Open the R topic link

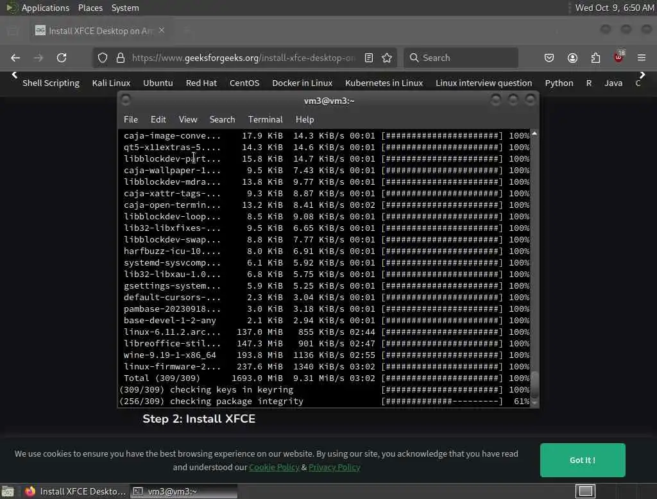589,83
